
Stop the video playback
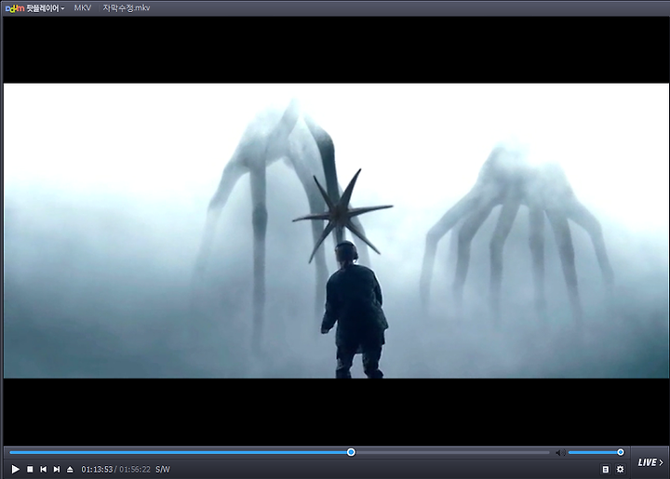coord(30,469)
